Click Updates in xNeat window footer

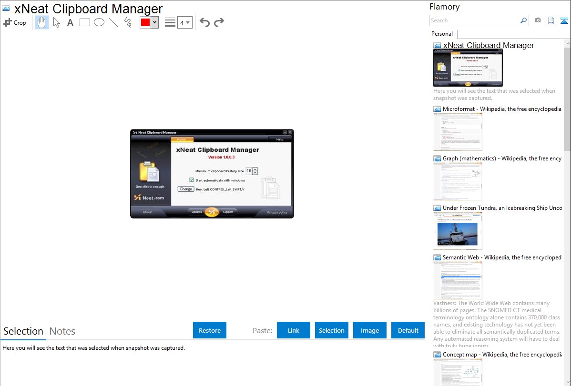(197, 212)
